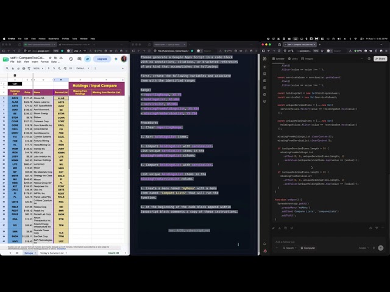Click thumbs up below Perplexity answer

click(x=370, y=228)
